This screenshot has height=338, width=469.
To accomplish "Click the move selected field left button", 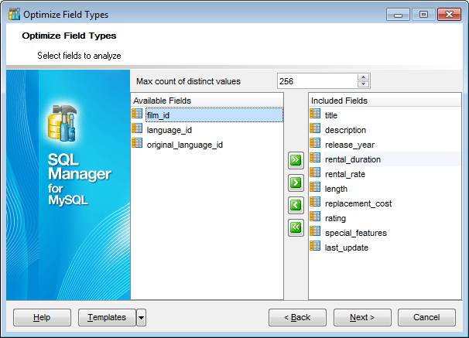I will tap(296, 205).
